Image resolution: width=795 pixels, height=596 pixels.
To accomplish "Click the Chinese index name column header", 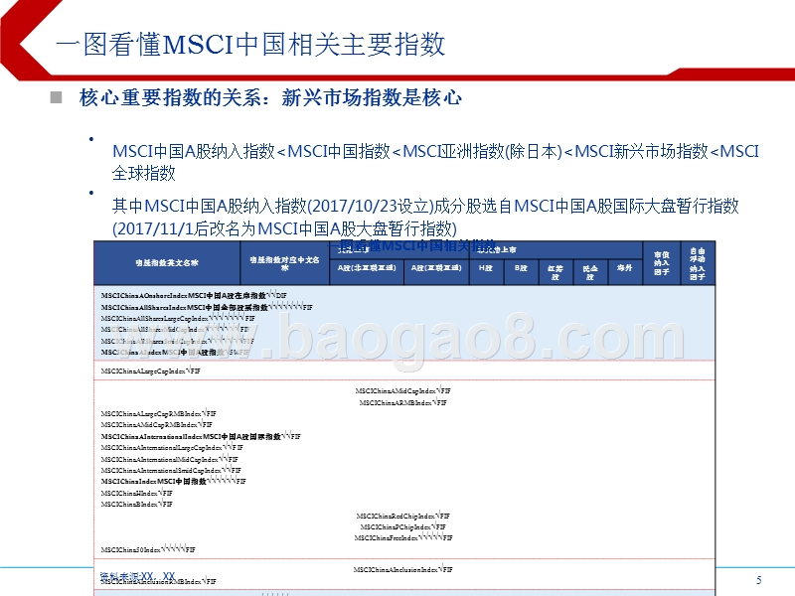I will [284, 263].
